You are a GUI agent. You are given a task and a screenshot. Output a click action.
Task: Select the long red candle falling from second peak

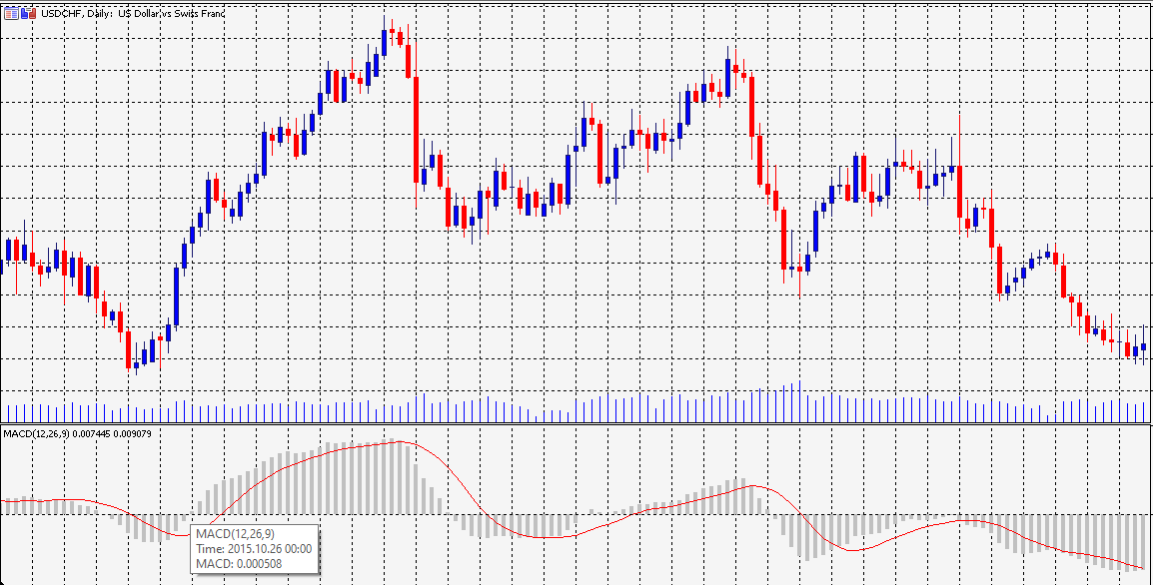click(x=751, y=105)
